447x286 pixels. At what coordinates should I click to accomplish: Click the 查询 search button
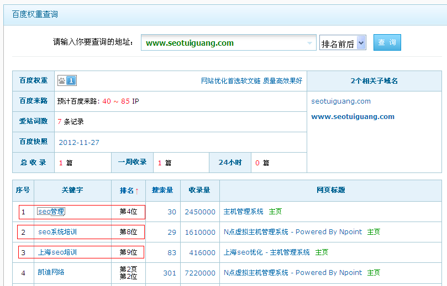click(387, 42)
